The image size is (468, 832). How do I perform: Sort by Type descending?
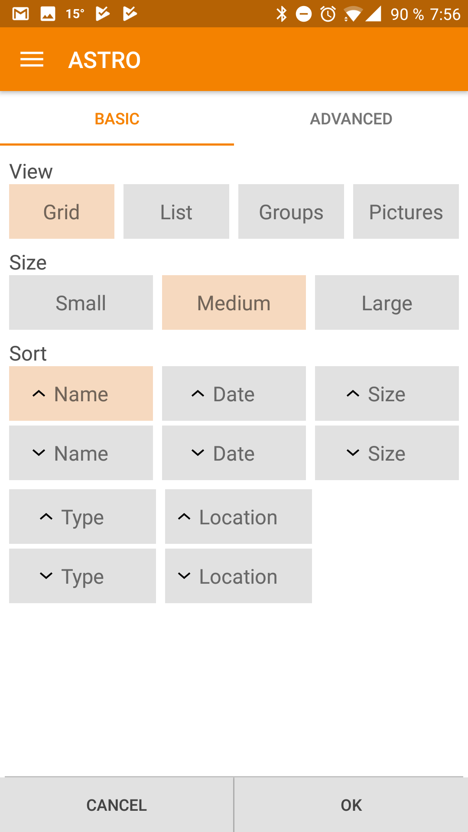(x=82, y=576)
